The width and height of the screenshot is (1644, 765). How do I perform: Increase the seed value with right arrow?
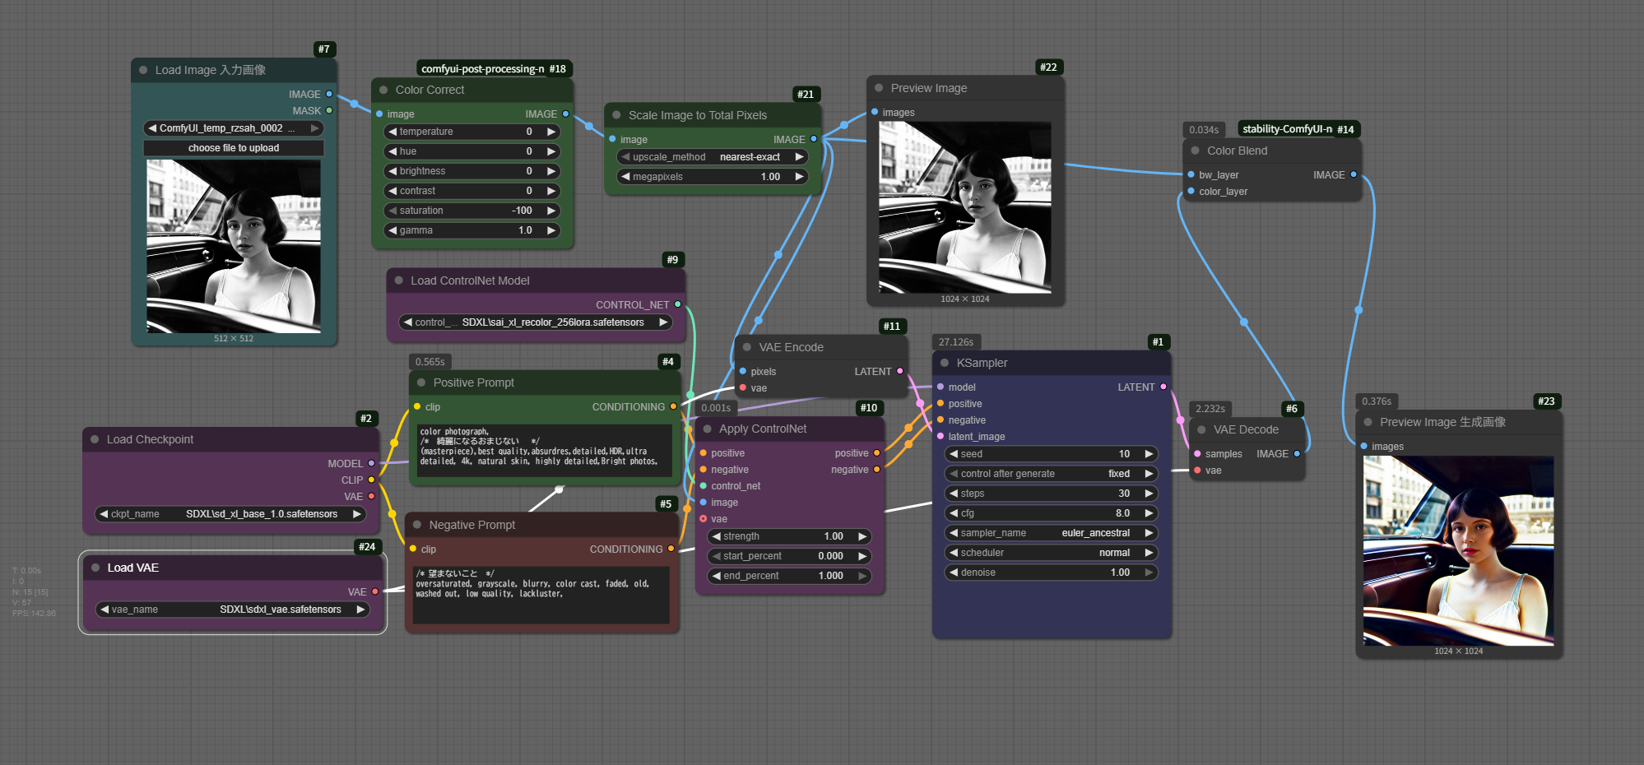point(1149,454)
